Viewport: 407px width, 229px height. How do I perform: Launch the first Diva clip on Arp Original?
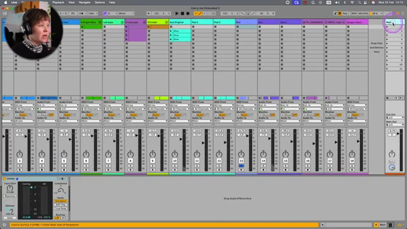(171, 31)
